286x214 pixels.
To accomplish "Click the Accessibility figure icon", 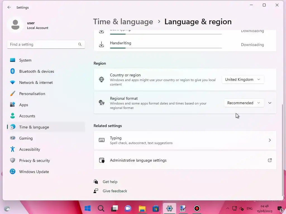I will click(x=13, y=149).
